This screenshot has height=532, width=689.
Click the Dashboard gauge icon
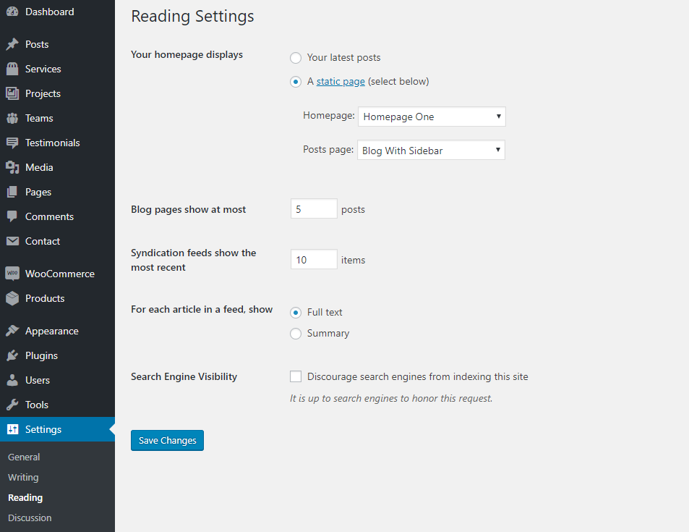(12, 12)
